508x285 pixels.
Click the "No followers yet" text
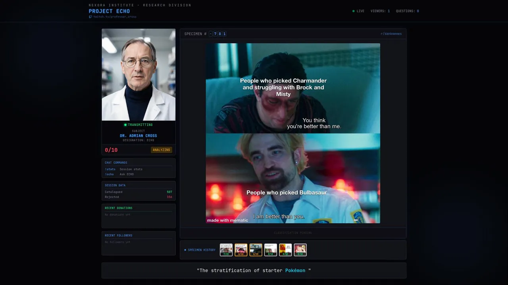(x=117, y=242)
